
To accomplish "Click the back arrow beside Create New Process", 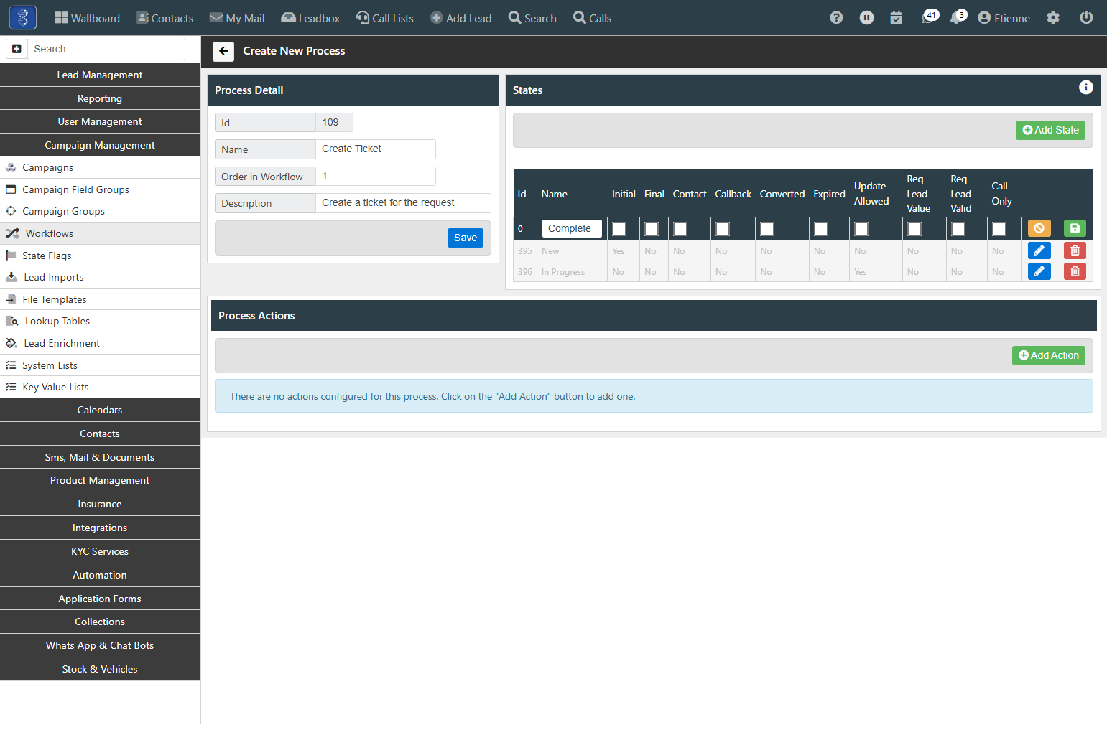I will coord(223,51).
